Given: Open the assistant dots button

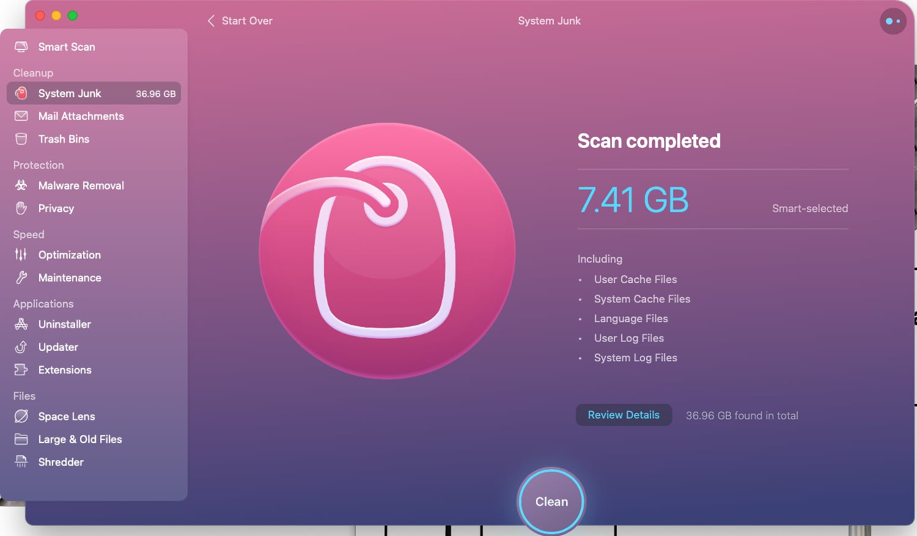Looking at the screenshot, I should tap(893, 21).
